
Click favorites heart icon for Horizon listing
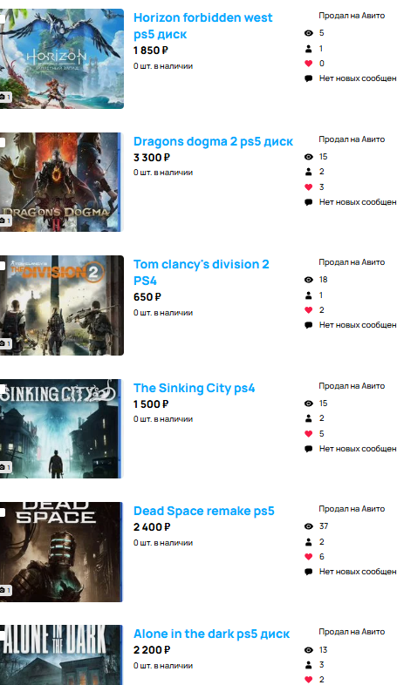point(309,64)
